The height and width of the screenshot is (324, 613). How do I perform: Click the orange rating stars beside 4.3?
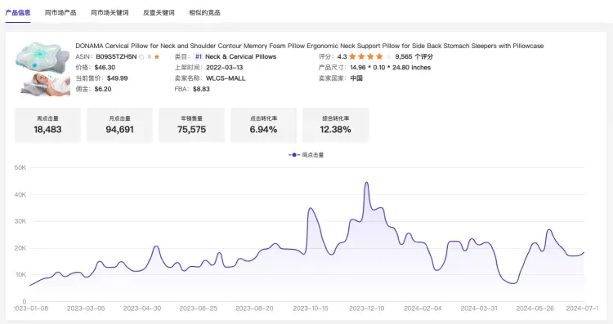366,56
